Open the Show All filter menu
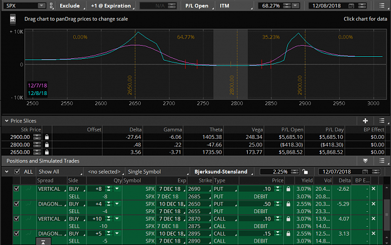The width and height of the screenshot is (391, 245). click(60, 172)
